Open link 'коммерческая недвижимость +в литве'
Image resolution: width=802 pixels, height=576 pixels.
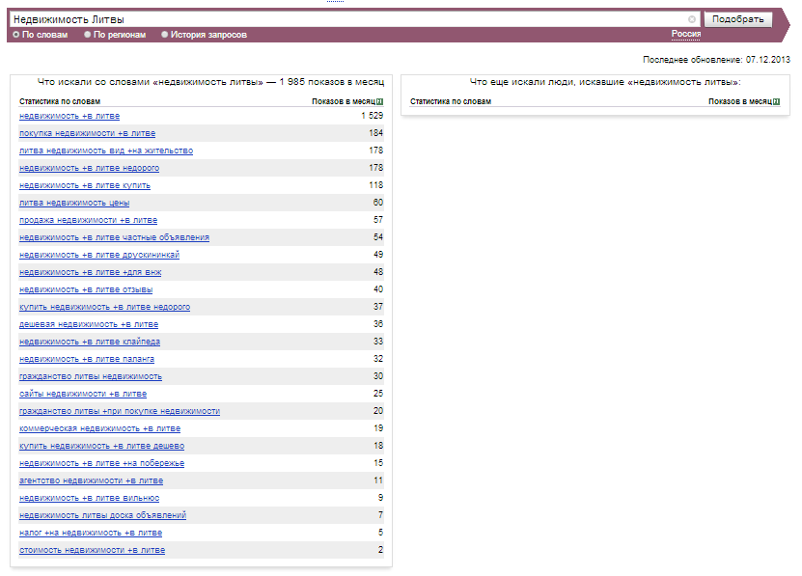coord(100,429)
